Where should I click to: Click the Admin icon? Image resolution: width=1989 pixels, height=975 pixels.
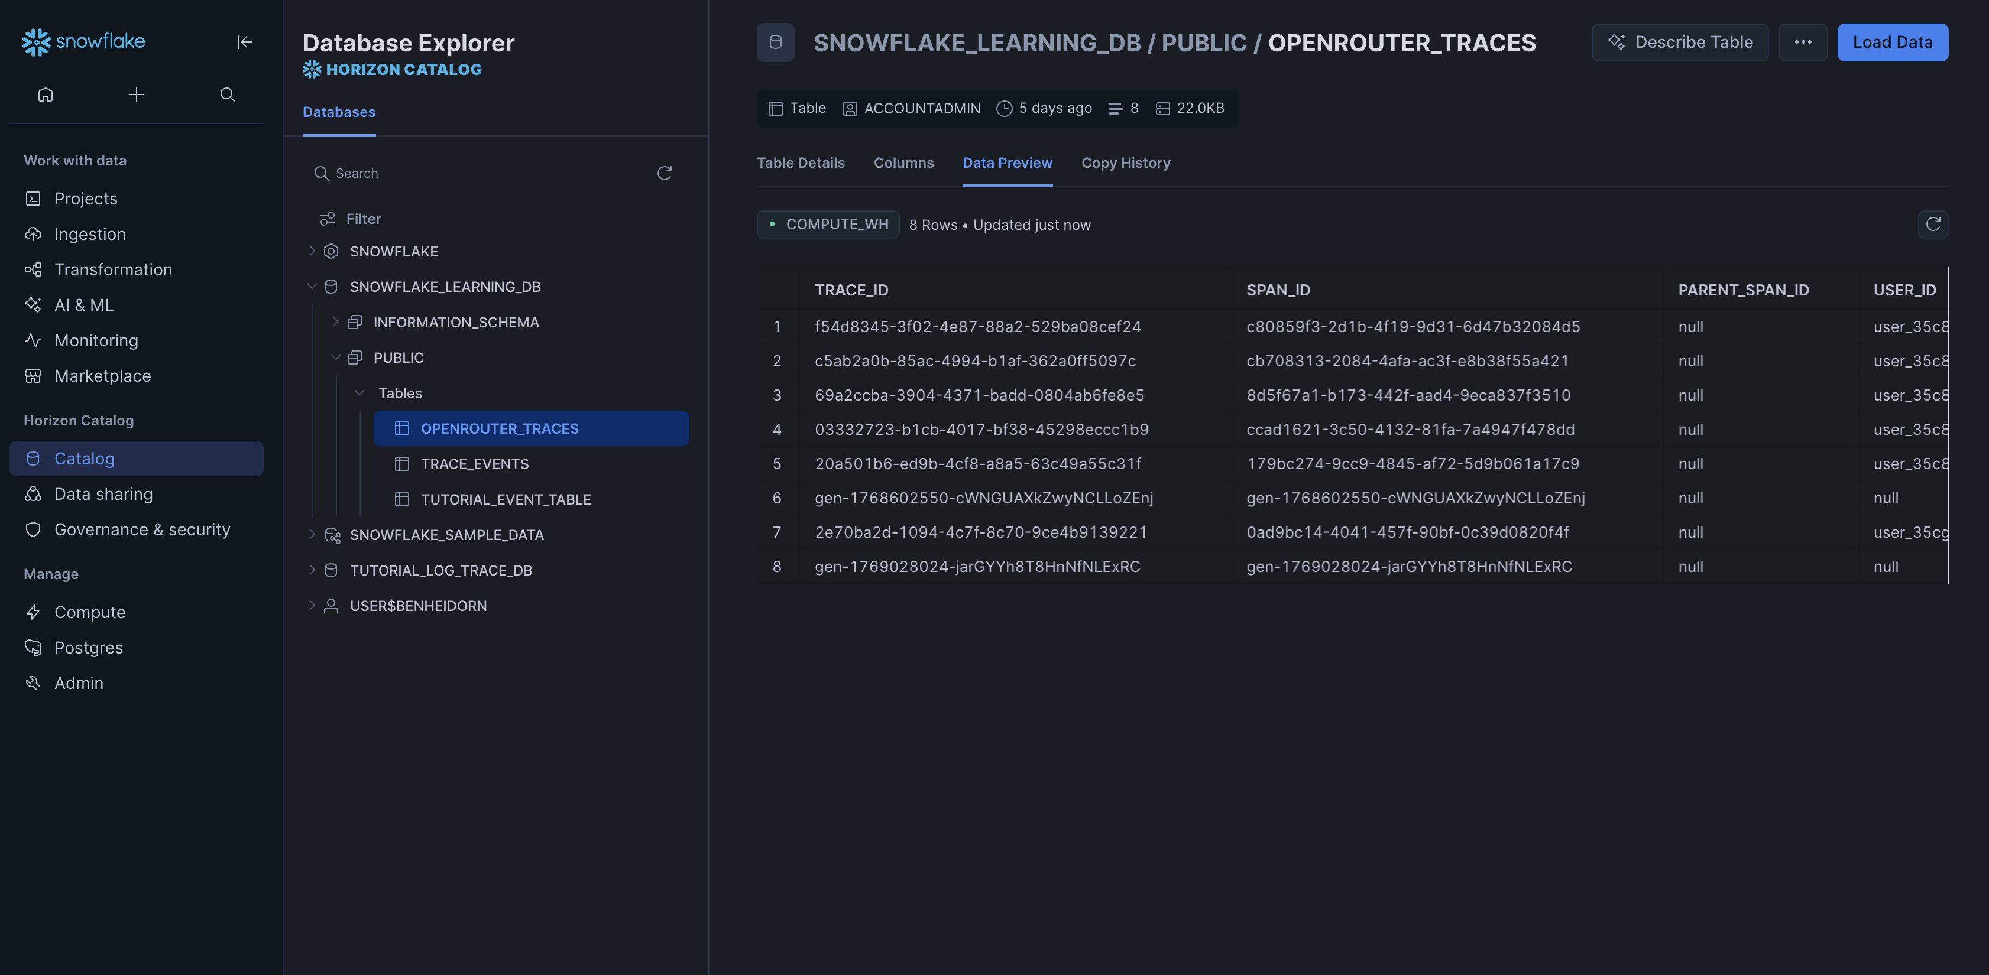[33, 683]
